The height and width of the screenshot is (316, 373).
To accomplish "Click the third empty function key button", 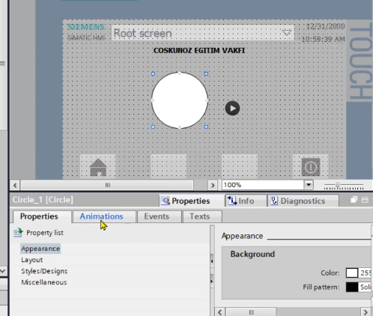I will [240, 167].
